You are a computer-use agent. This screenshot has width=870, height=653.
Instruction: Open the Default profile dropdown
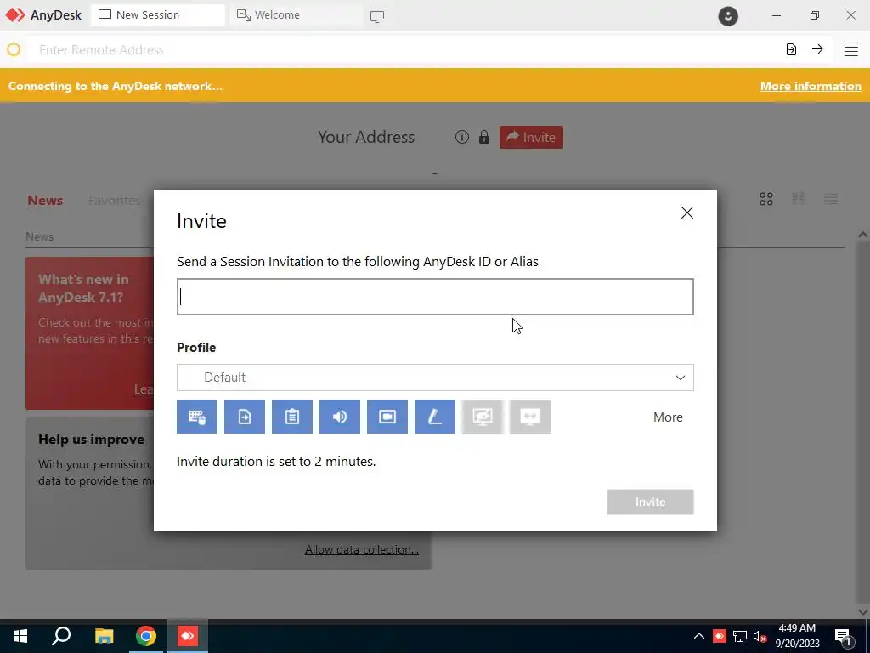pyautogui.click(x=435, y=378)
